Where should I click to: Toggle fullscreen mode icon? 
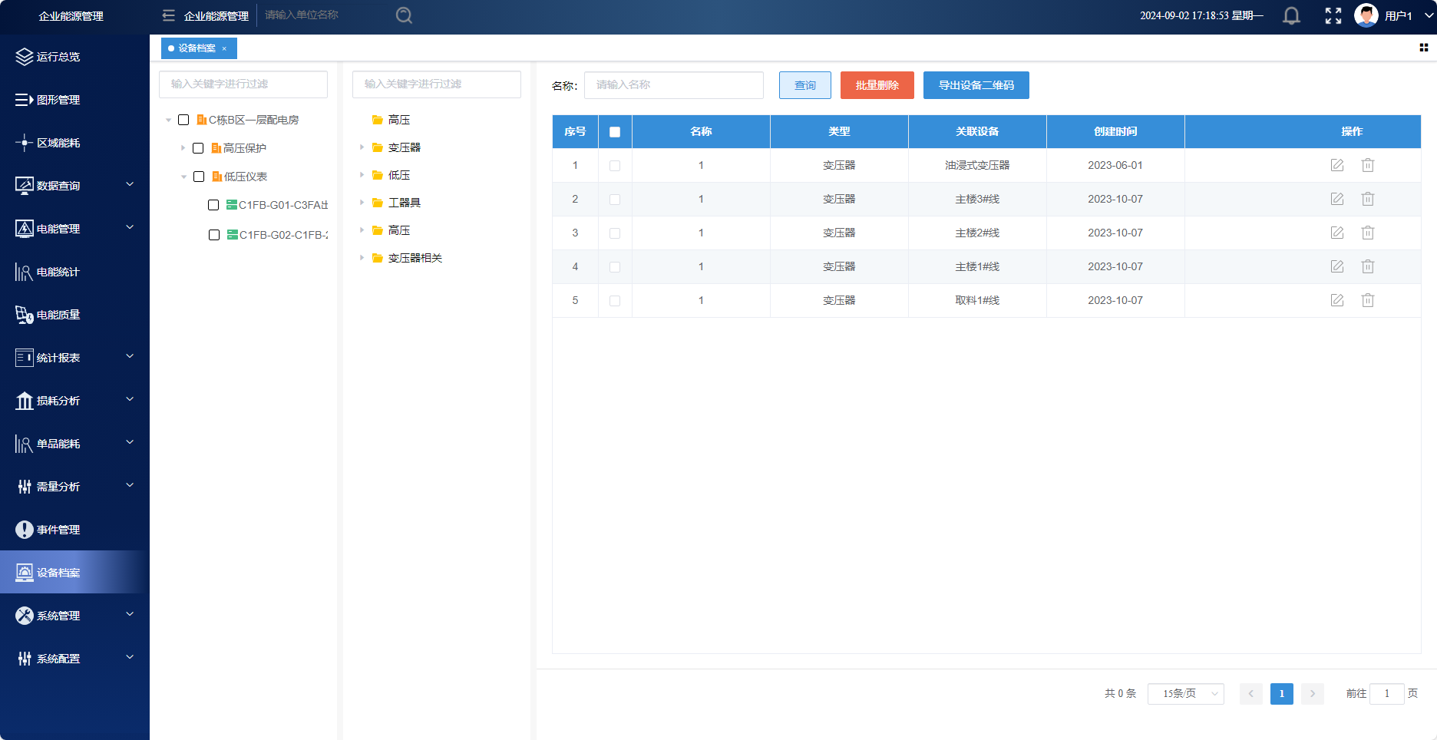[x=1333, y=15]
